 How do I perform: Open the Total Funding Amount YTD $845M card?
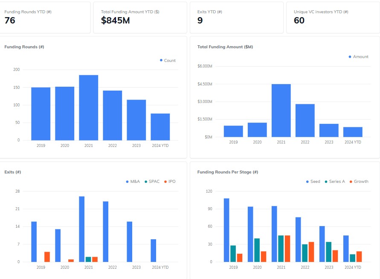(140, 18)
